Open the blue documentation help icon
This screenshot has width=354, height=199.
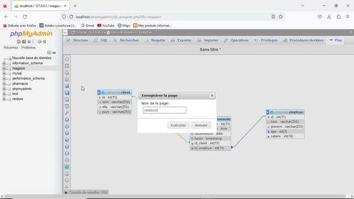coord(29,41)
